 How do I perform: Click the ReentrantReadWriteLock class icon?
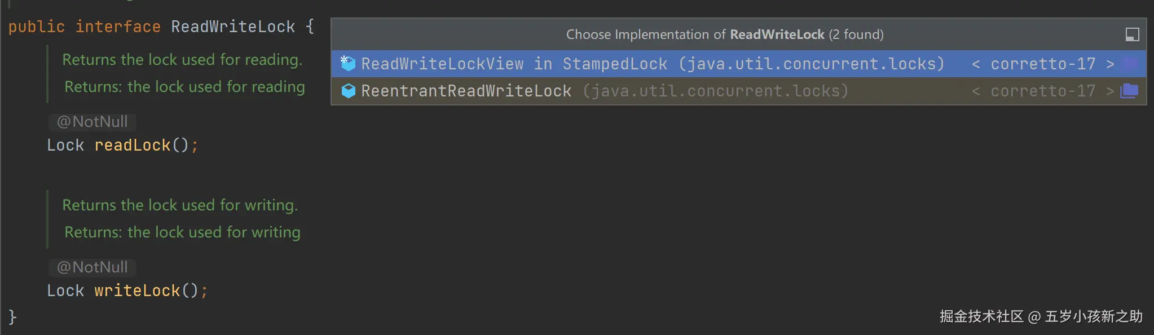[349, 91]
